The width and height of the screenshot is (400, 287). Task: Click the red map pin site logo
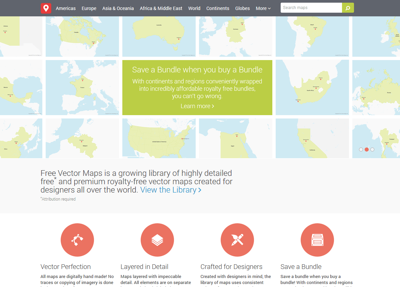46,8
